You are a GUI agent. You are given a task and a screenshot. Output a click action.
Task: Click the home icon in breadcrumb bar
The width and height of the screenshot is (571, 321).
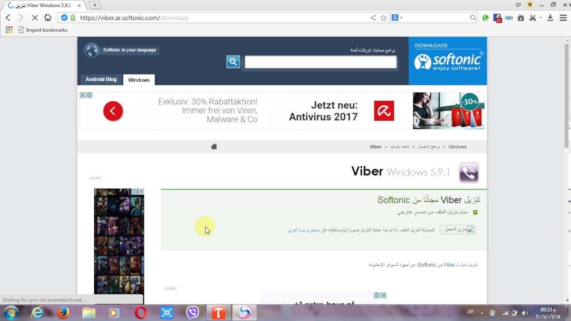tap(214, 146)
